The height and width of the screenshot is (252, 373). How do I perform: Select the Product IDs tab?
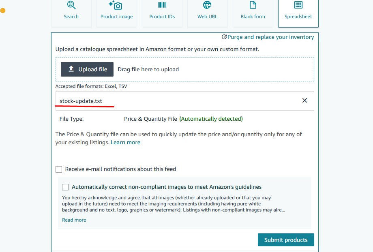click(x=162, y=13)
